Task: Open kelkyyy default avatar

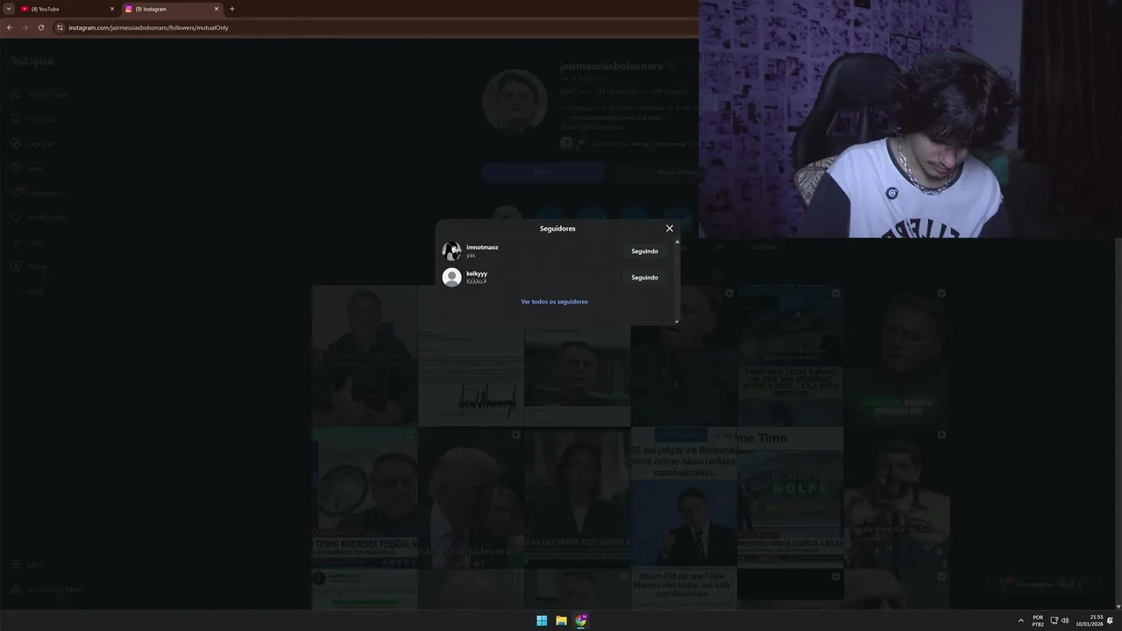Action: pos(451,278)
